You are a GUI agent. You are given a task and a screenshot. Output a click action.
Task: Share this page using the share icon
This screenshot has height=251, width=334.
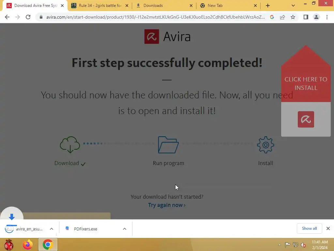[x=282, y=17]
